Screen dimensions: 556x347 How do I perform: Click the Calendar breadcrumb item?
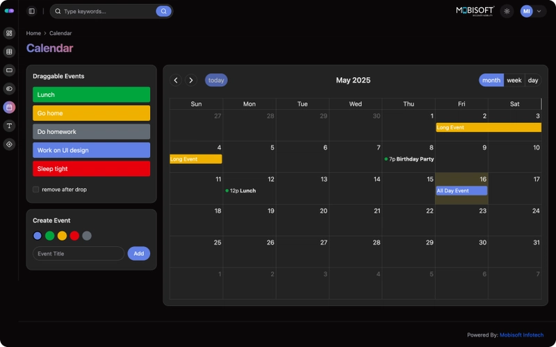pos(60,33)
